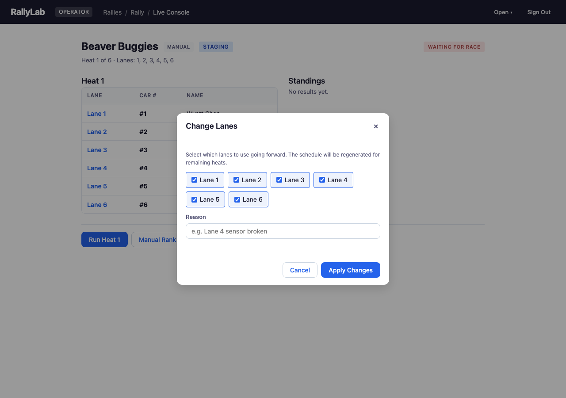The image size is (566, 398).
Task: Disable Lane 4 going forward
Action: coord(322,180)
